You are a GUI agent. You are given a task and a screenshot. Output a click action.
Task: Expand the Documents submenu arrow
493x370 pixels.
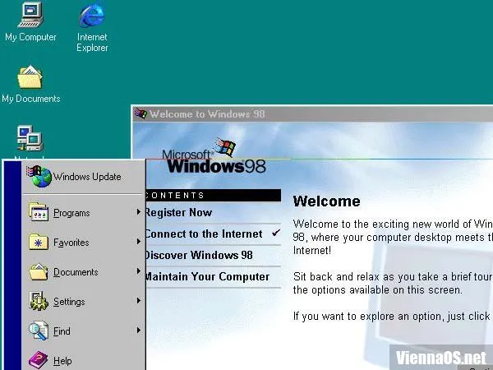pos(138,271)
